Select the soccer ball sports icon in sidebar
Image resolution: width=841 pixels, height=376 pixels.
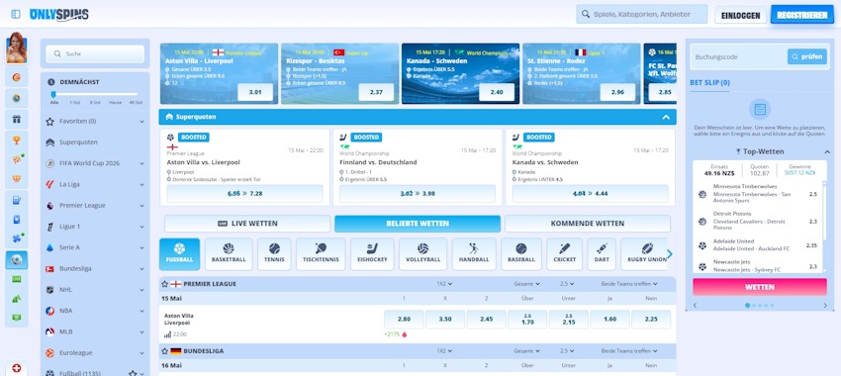click(17, 259)
